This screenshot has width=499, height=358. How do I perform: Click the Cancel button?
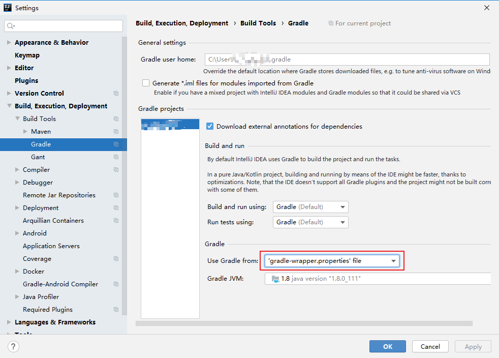(x=430, y=346)
